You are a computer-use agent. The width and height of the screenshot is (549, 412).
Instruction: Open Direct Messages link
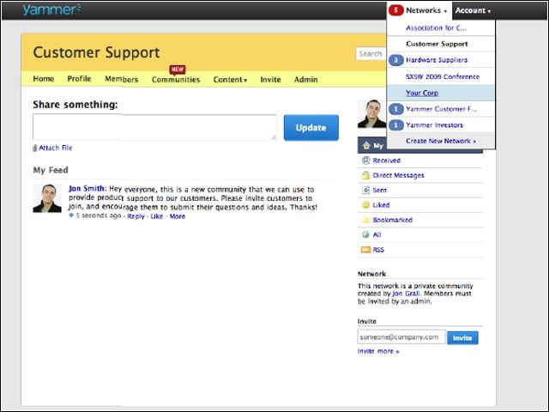[398, 175]
